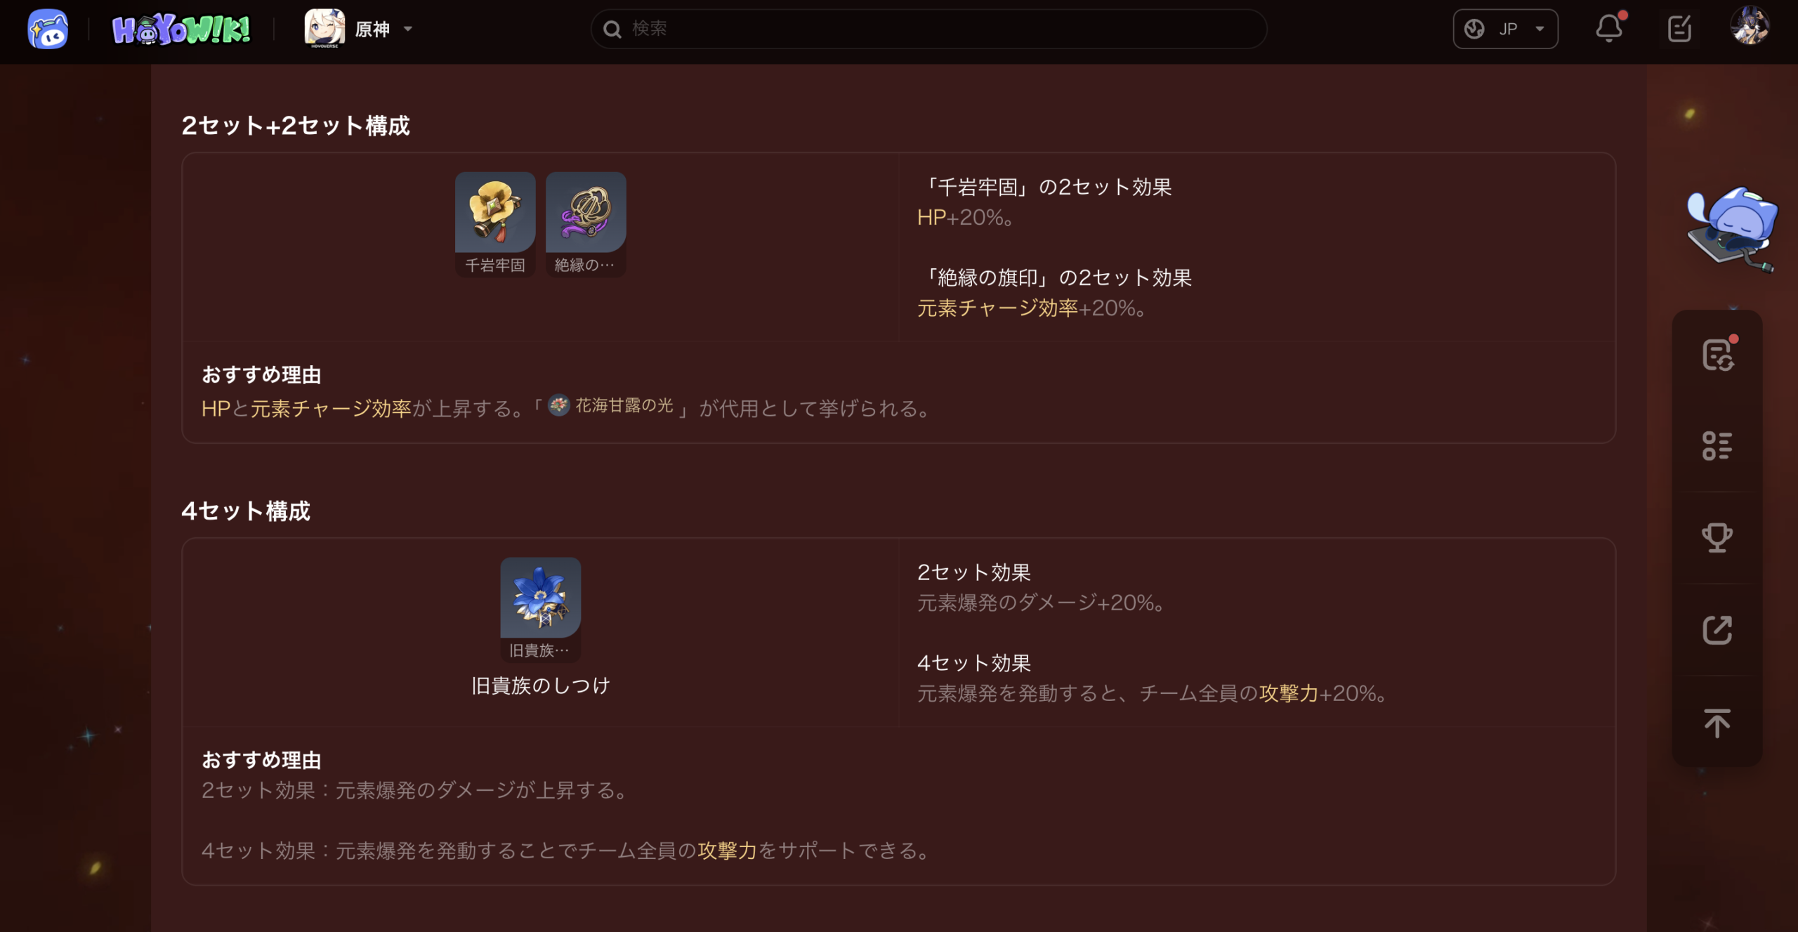Click the HoYoWiki logo
The image size is (1798, 932).
(181, 29)
